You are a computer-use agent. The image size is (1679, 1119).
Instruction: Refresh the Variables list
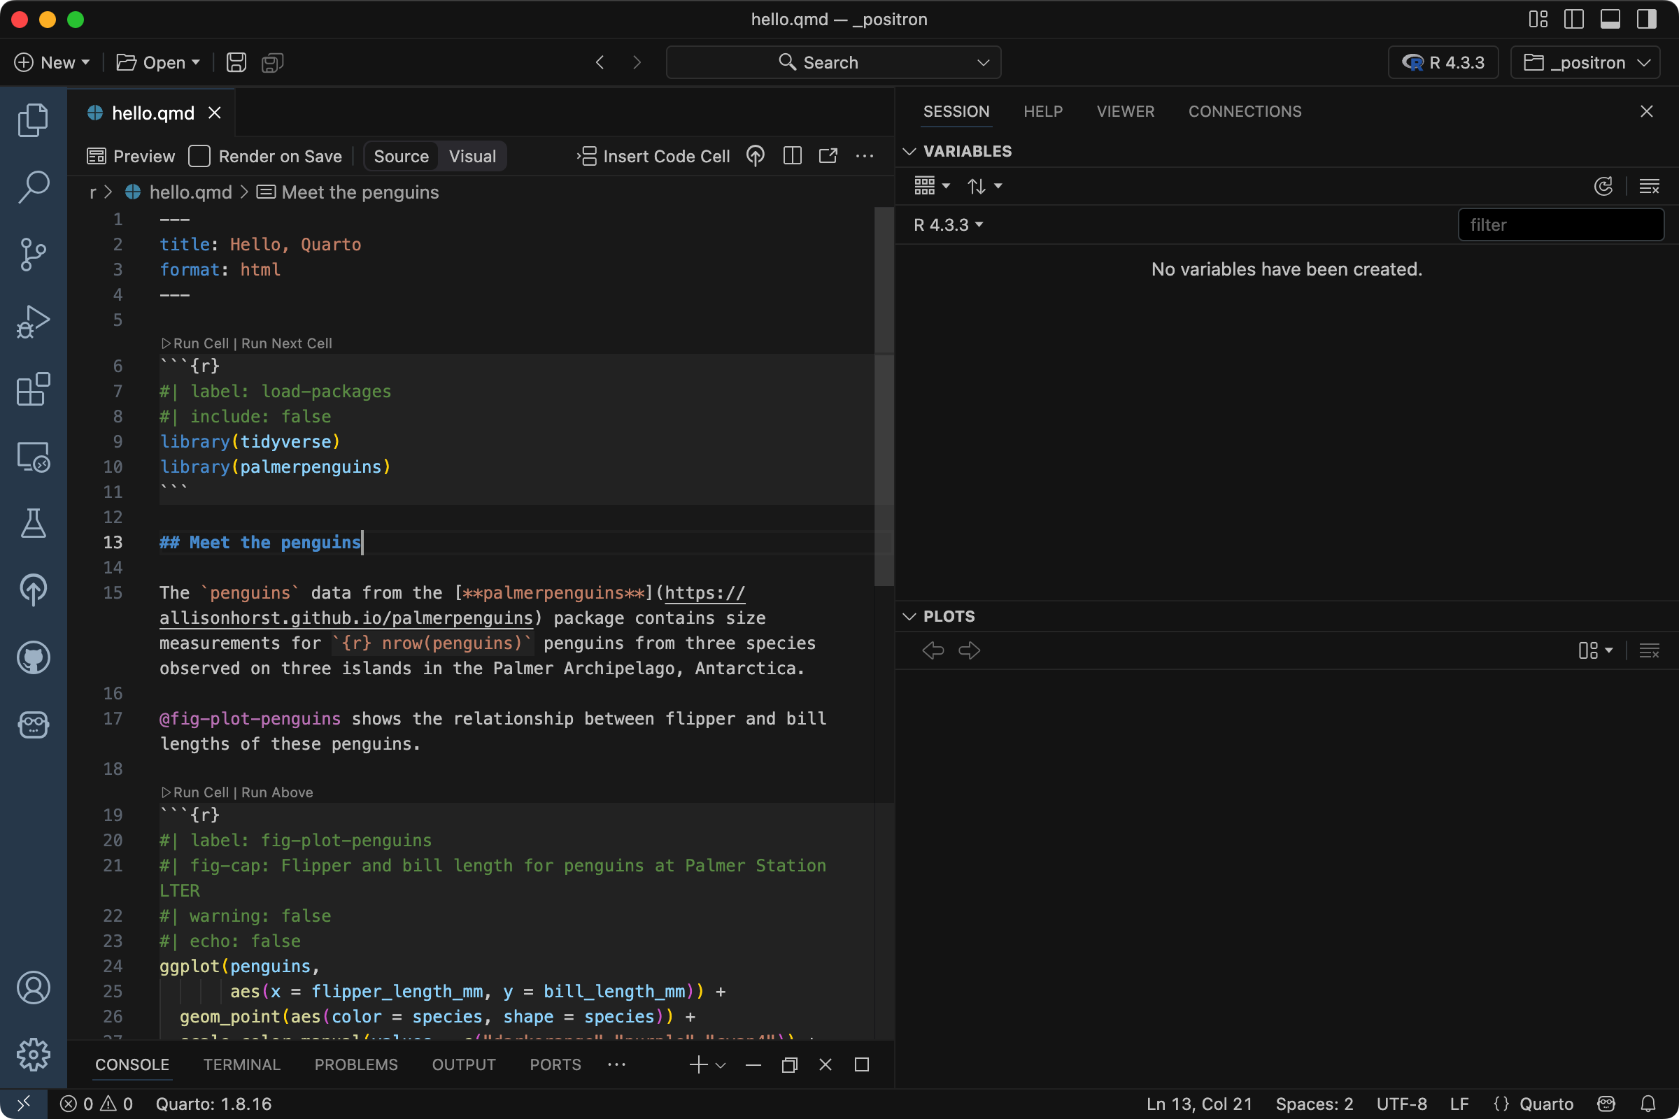[x=1604, y=186]
